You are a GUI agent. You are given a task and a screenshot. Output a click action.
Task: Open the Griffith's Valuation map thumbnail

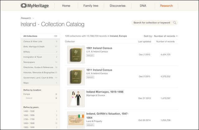[x=76, y=120]
